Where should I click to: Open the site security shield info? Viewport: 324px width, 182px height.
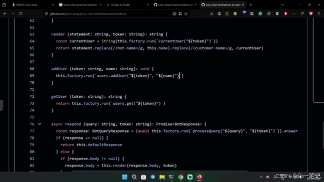(x=46, y=14)
